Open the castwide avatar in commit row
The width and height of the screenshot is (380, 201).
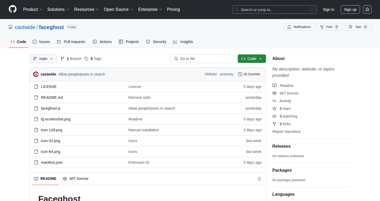[36, 74]
